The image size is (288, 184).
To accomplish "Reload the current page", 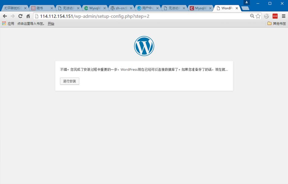I will (20, 16).
